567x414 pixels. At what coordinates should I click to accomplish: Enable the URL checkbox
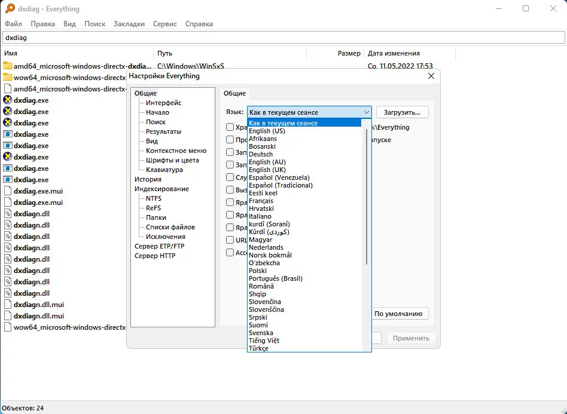click(230, 240)
